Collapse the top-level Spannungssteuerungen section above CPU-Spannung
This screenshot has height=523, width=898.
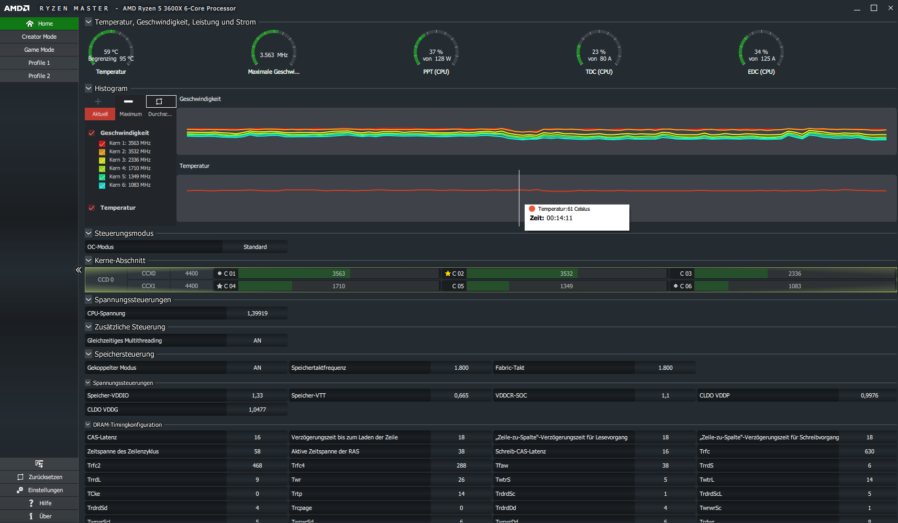click(88, 300)
